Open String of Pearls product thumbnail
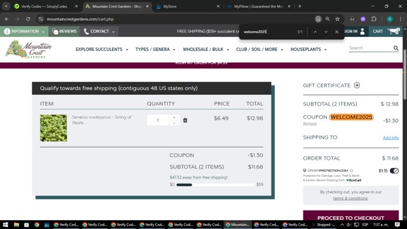This screenshot has height=229, width=407. (x=53, y=128)
